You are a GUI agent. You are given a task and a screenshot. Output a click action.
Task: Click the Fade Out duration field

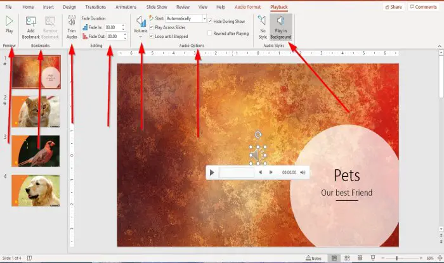115,37
